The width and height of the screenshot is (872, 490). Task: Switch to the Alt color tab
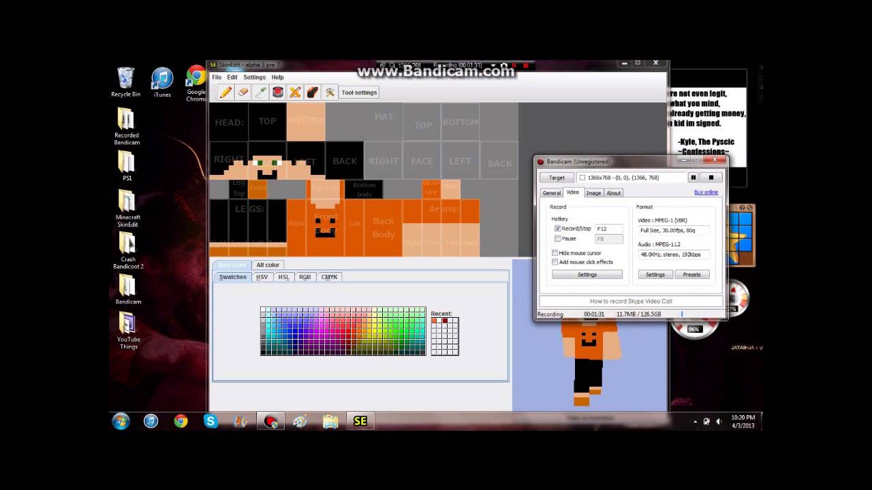point(268,265)
